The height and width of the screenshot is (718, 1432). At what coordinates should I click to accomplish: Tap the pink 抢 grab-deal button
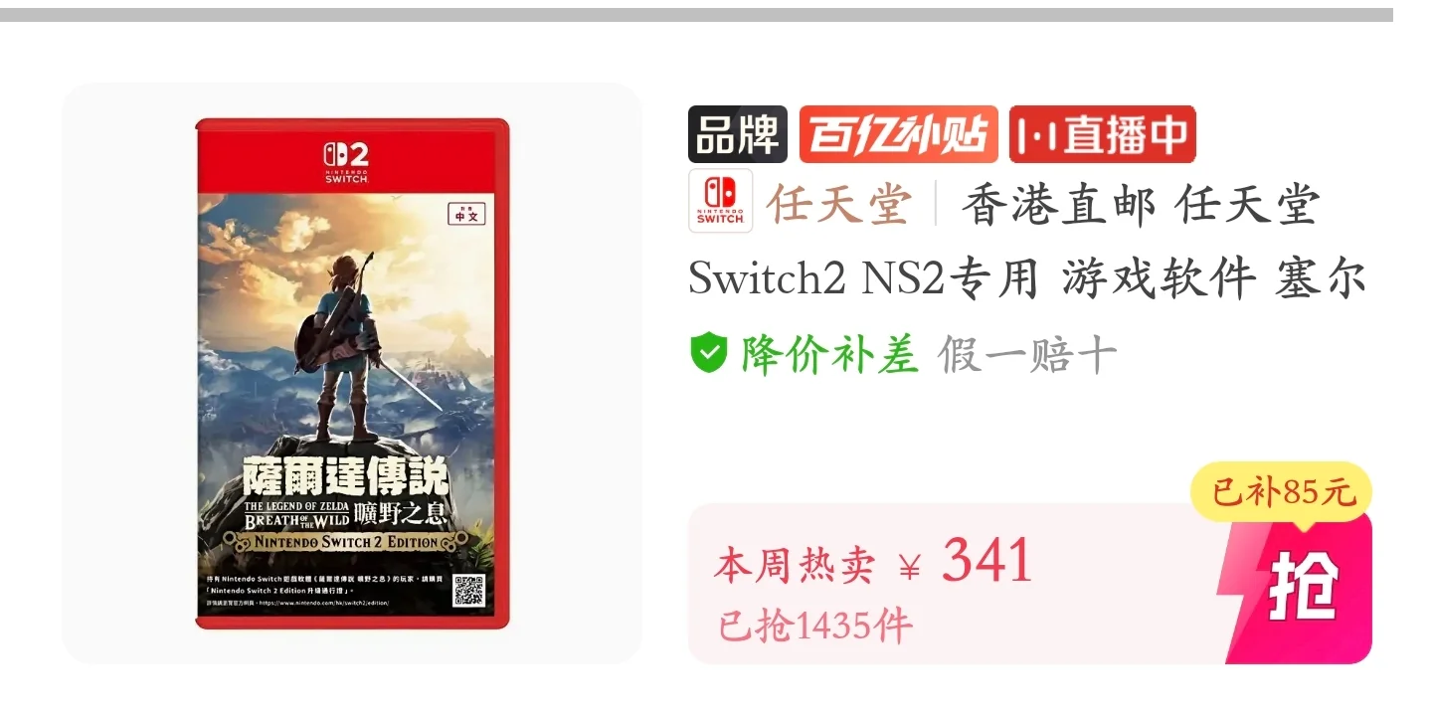(x=1301, y=587)
